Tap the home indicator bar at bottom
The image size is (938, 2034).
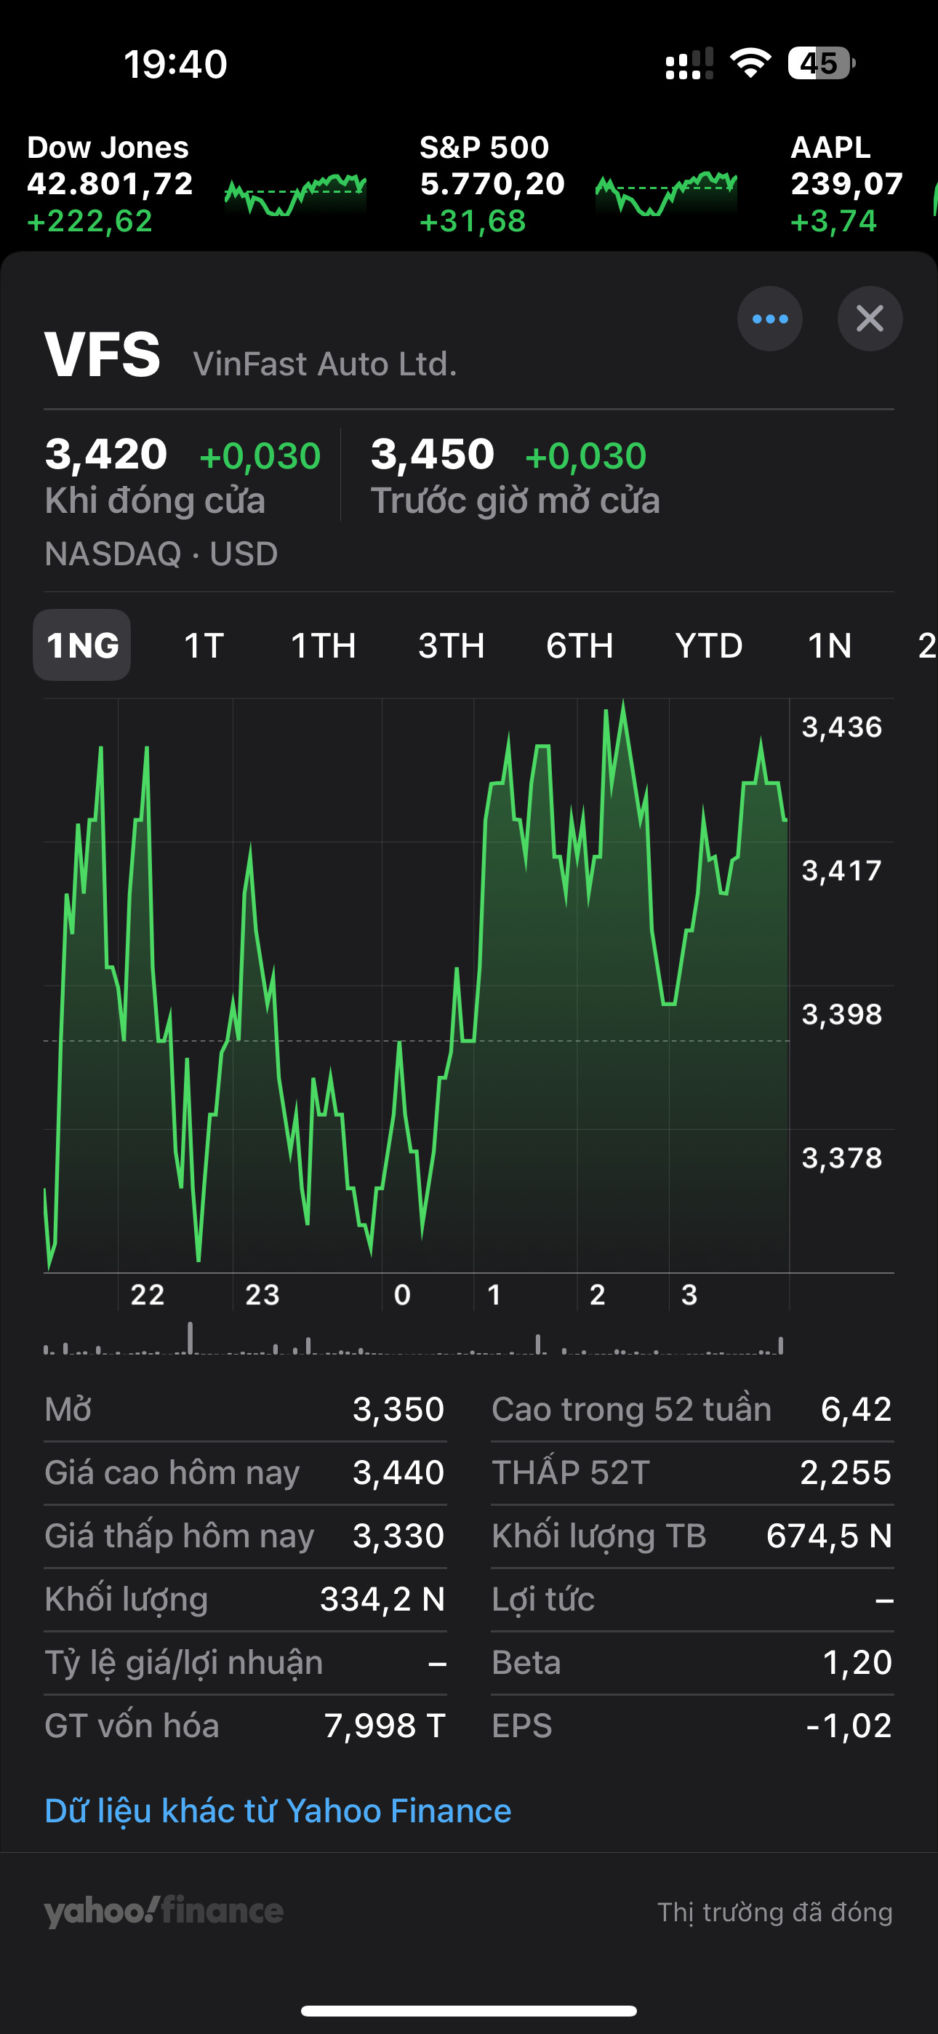(x=469, y=2010)
